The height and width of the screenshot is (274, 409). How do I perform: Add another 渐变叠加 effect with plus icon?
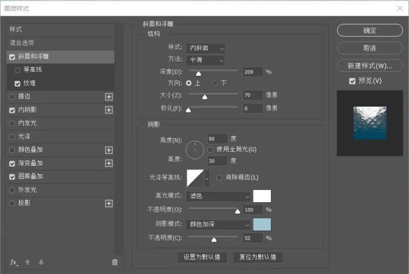(x=108, y=163)
